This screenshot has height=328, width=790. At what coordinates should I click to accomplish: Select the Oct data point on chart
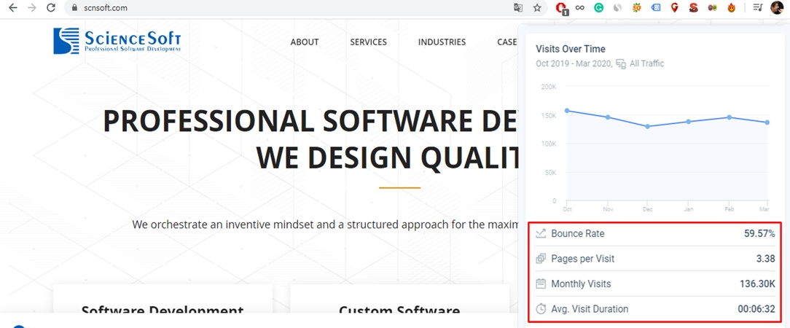pyautogui.click(x=567, y=110)
